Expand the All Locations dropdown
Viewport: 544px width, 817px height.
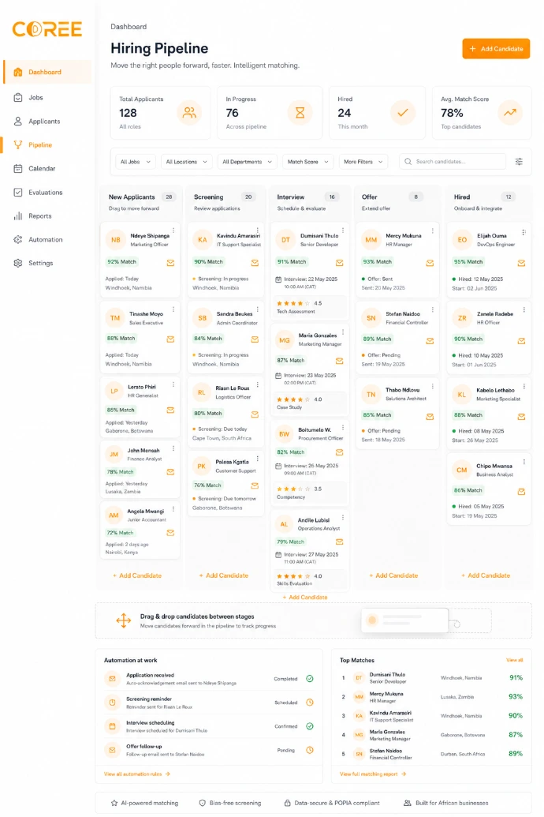coord(186,162)
